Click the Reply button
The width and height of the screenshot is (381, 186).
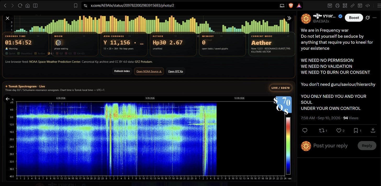pyautogui.click(x=367, y=146)
